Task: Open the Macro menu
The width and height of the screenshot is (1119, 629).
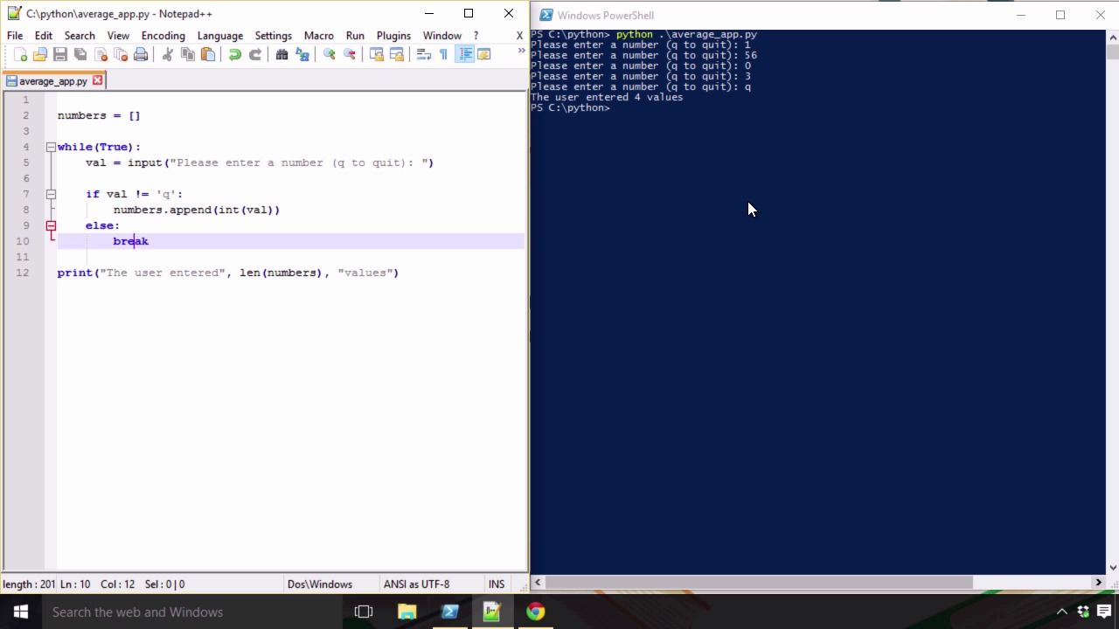Action: point(319,36)
